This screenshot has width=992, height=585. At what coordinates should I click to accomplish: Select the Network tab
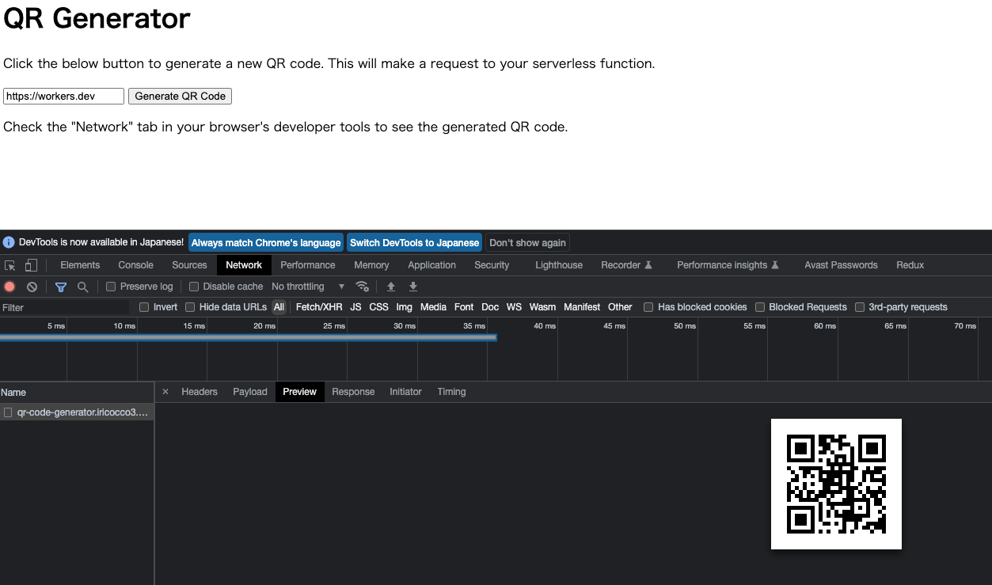pyautogui.click(x=244, y=265)
